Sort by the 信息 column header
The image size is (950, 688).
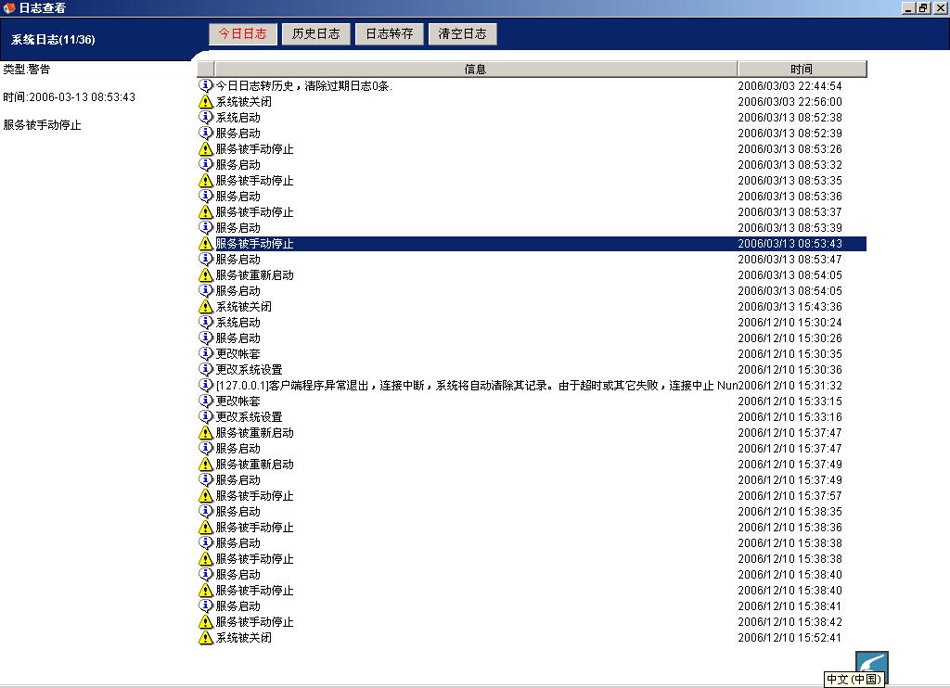[476, 69]
